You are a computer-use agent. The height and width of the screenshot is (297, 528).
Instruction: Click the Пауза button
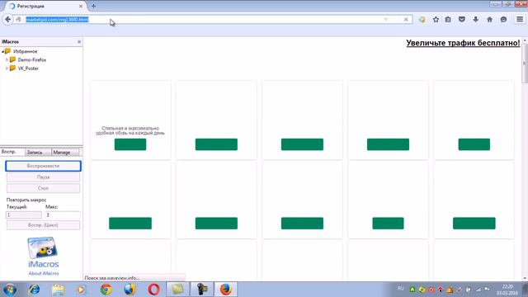point(43,177)
